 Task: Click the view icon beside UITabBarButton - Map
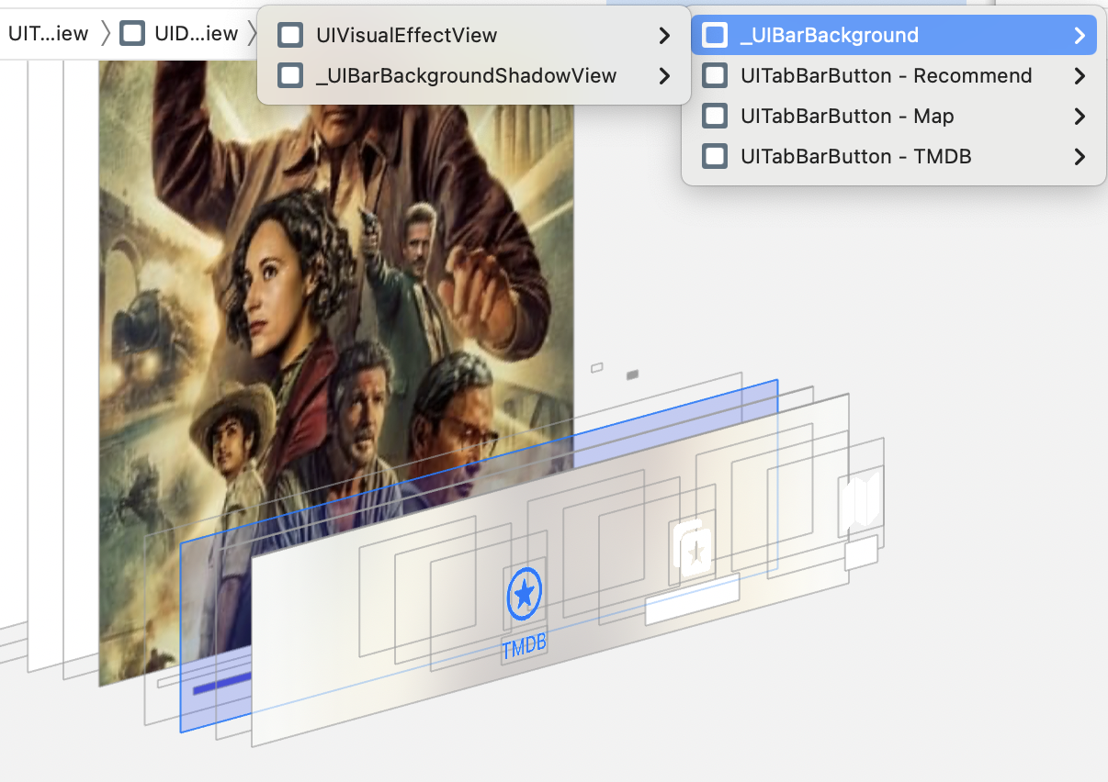tap(715, 117)
